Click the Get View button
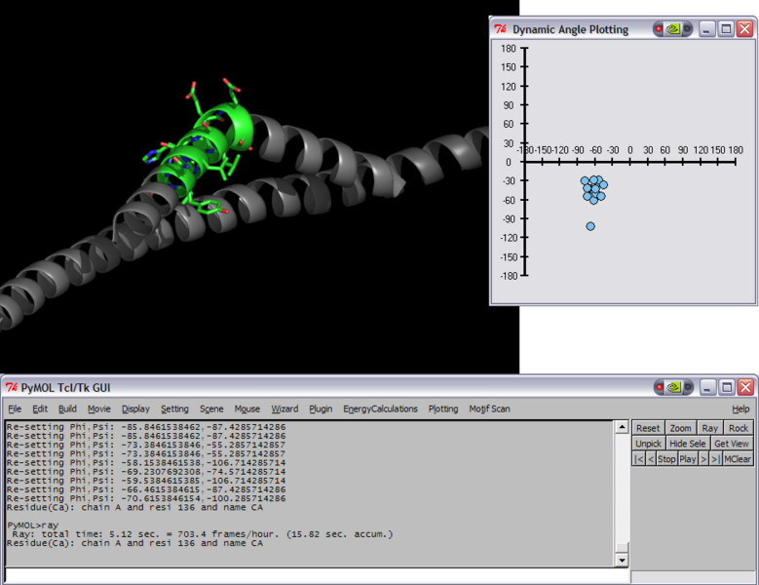This screenshot has height=585, width=759. (732, 444)
